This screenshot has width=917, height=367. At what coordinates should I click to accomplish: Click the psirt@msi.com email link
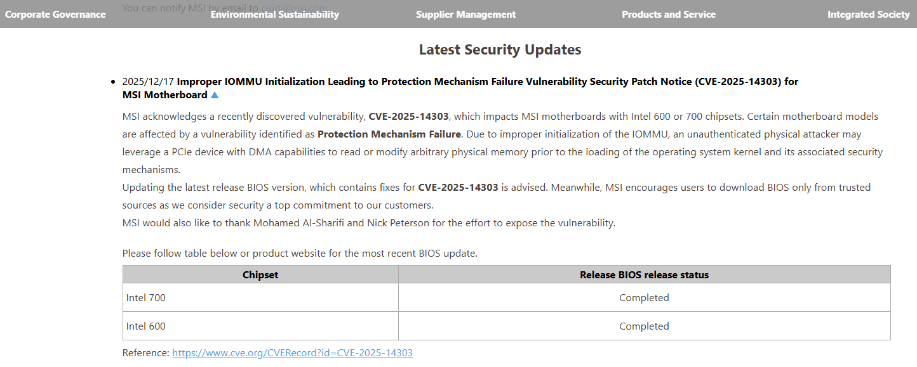[294, 8]
